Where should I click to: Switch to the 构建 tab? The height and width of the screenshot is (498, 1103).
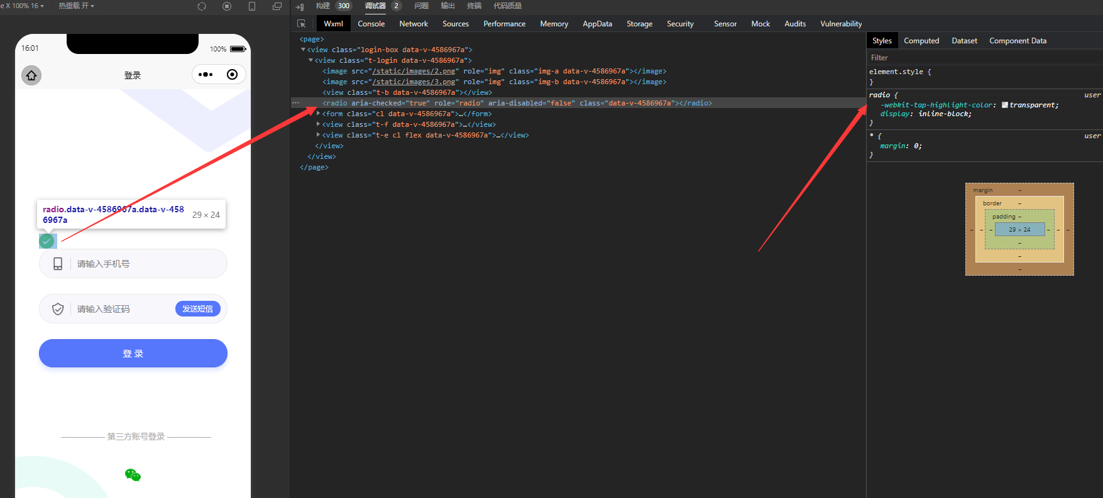click(x=323, y=6)
